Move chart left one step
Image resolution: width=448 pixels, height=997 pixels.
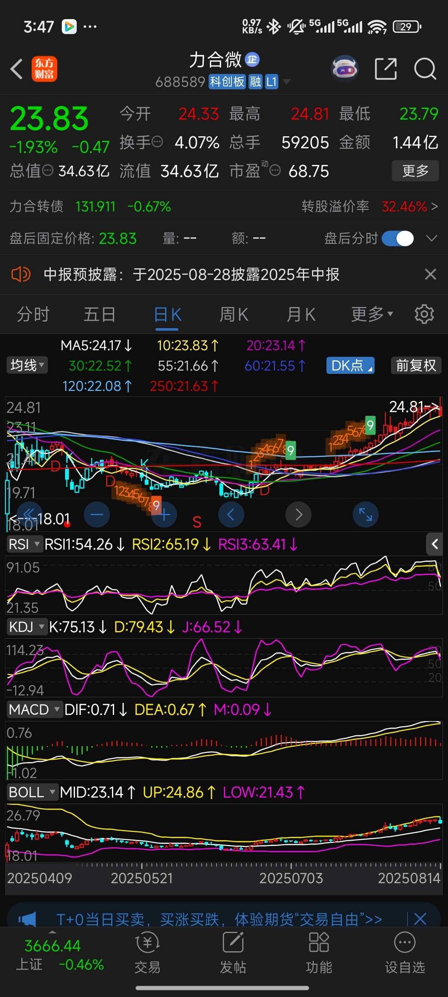pos(231,515)
